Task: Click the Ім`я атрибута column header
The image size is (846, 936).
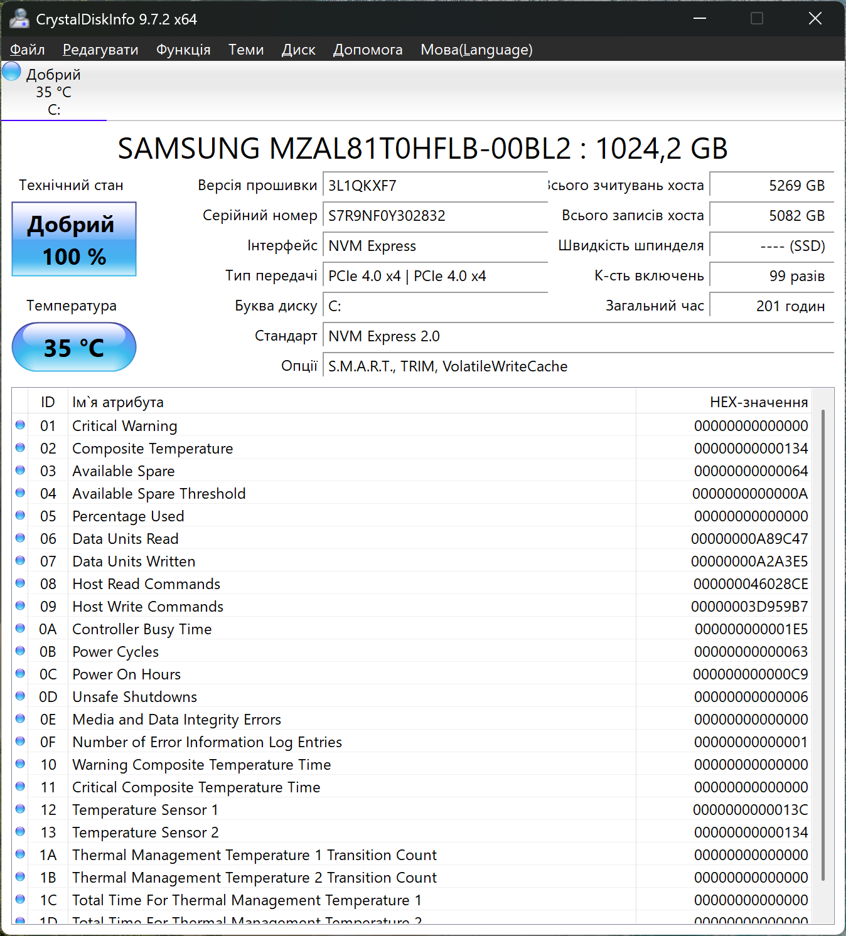Action: click(x=351, y=402)
